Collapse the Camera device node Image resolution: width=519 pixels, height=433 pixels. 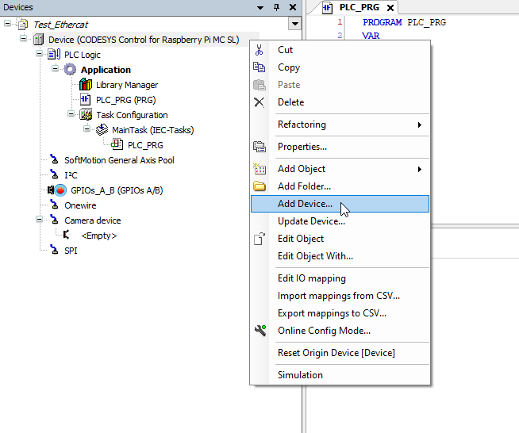coord(39,220)
